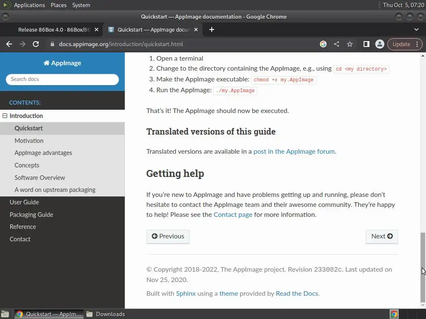The width and height of the screenshot is (426, 319).
Task: Click the Chrome workspace icon in tray
Action: click(x=394, y=314)
